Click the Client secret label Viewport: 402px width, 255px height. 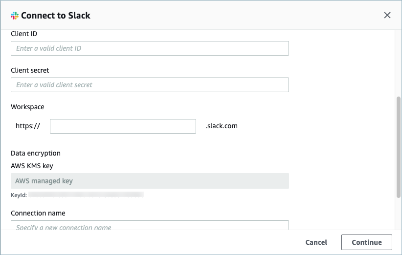[x=30, y=71]
